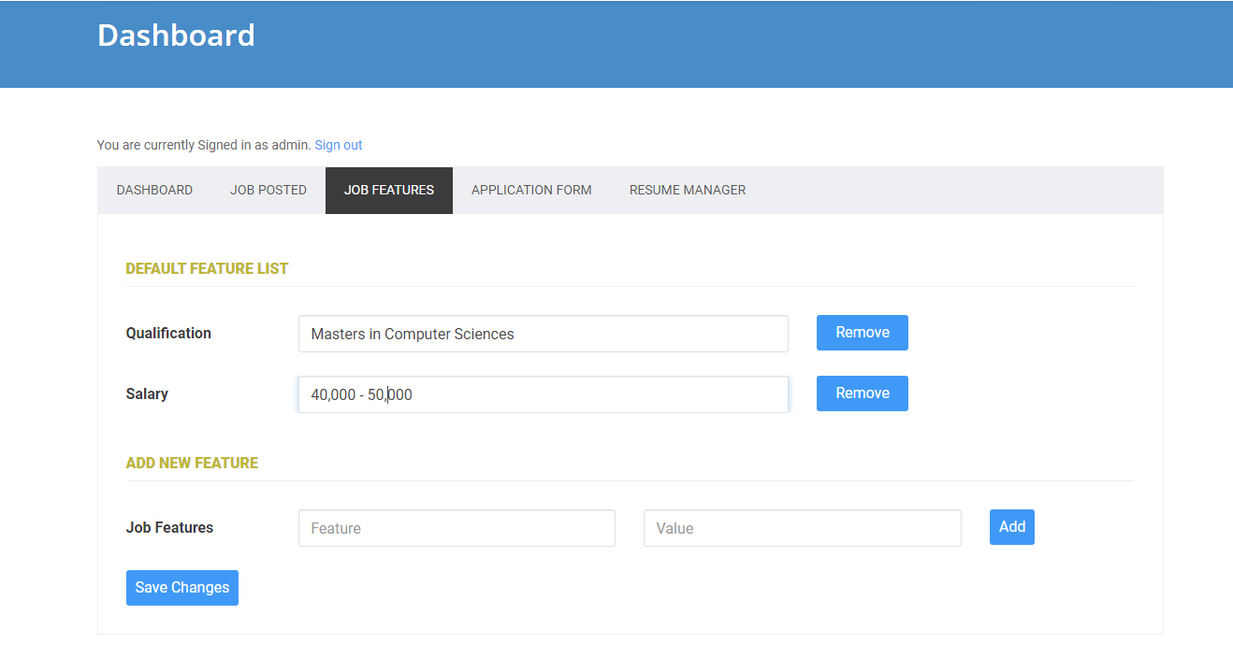Click the Salary label
The width and height of the screenshot is (1233, 672).
coord(147,393)
